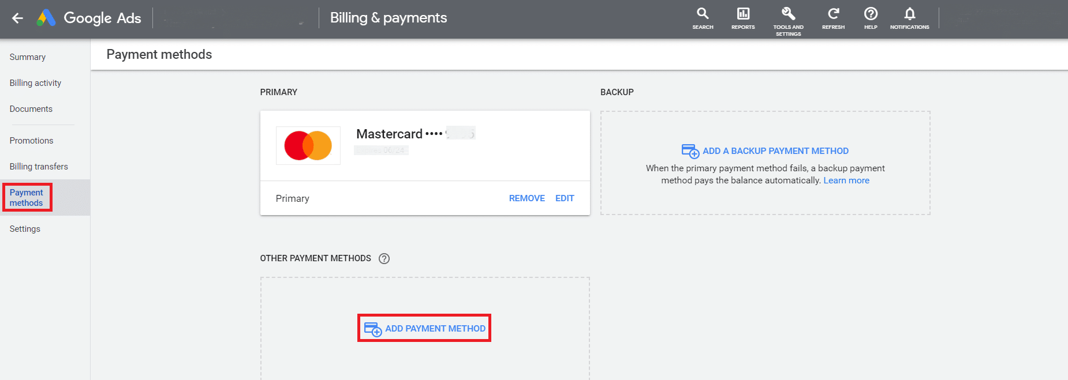The height and width of the screenshot is (380, 1068).
Task: Select Promotions in sidebar
Action: [x=31, y=141]
